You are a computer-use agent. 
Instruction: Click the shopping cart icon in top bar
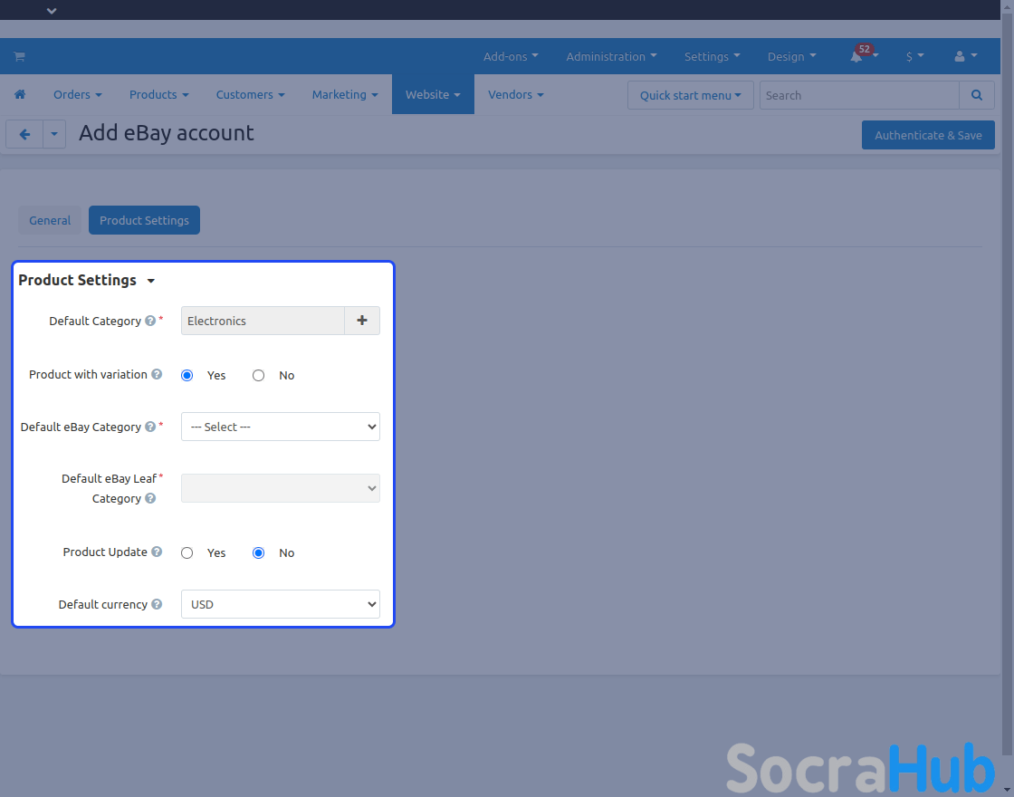pyautogui.click(x=19, y=56)
